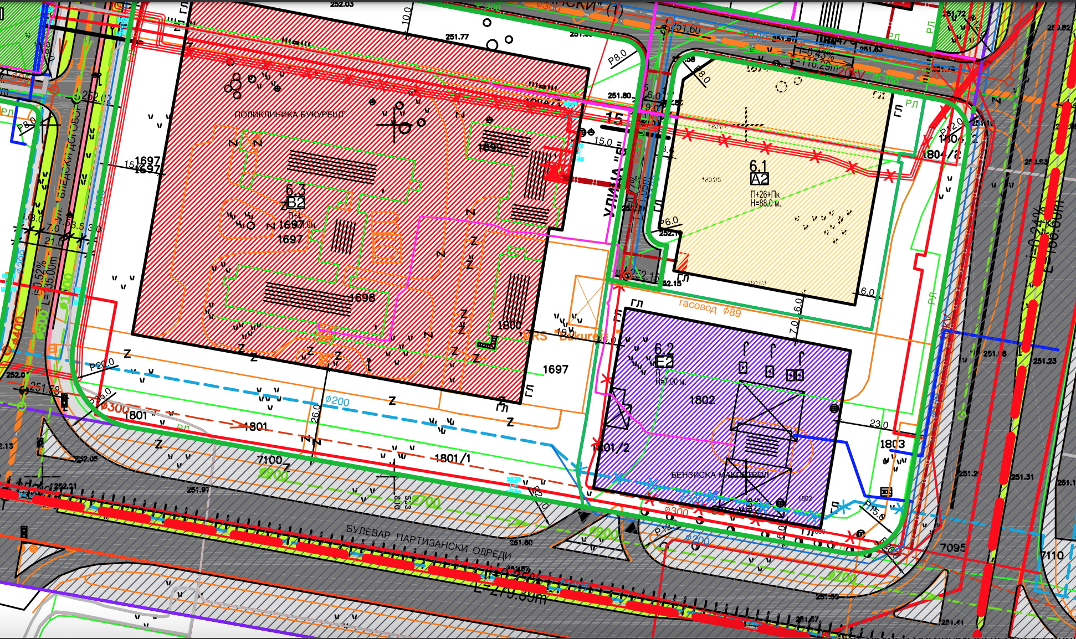Click parcel number 1698 in red building

(362, 298)
